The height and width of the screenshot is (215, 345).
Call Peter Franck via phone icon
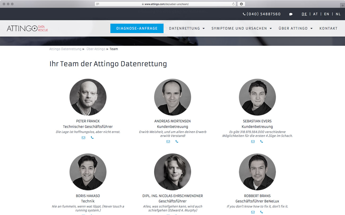coord(92,138)
